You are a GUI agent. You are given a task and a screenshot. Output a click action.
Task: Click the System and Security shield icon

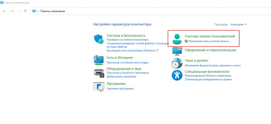point(99,39)
